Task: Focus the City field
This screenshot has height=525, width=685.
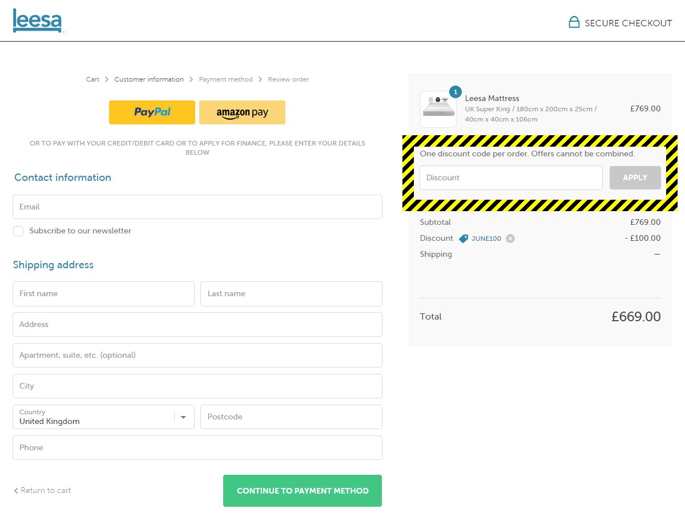Action: tap(198, 386)
